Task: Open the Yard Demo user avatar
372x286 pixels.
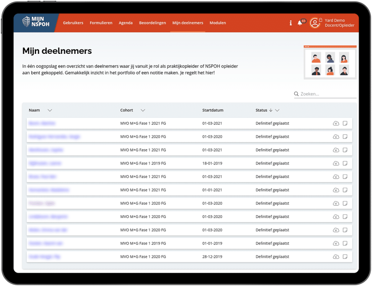Action: pos(315,23)
